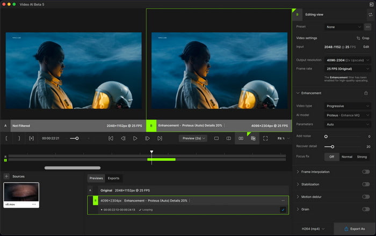376x236 pixels.
Task: Adjust the Recover detail slider
Action: click(x=343, y=146)
